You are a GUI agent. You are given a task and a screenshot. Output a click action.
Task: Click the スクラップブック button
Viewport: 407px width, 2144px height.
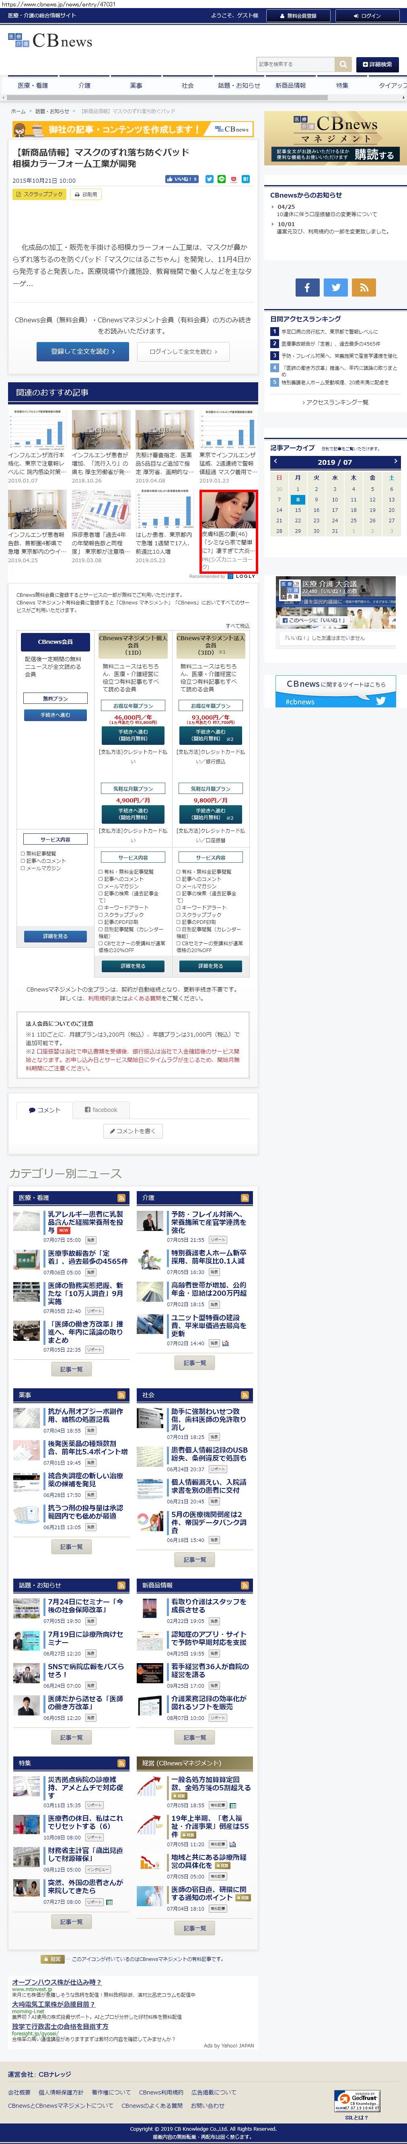click(39, 194)
